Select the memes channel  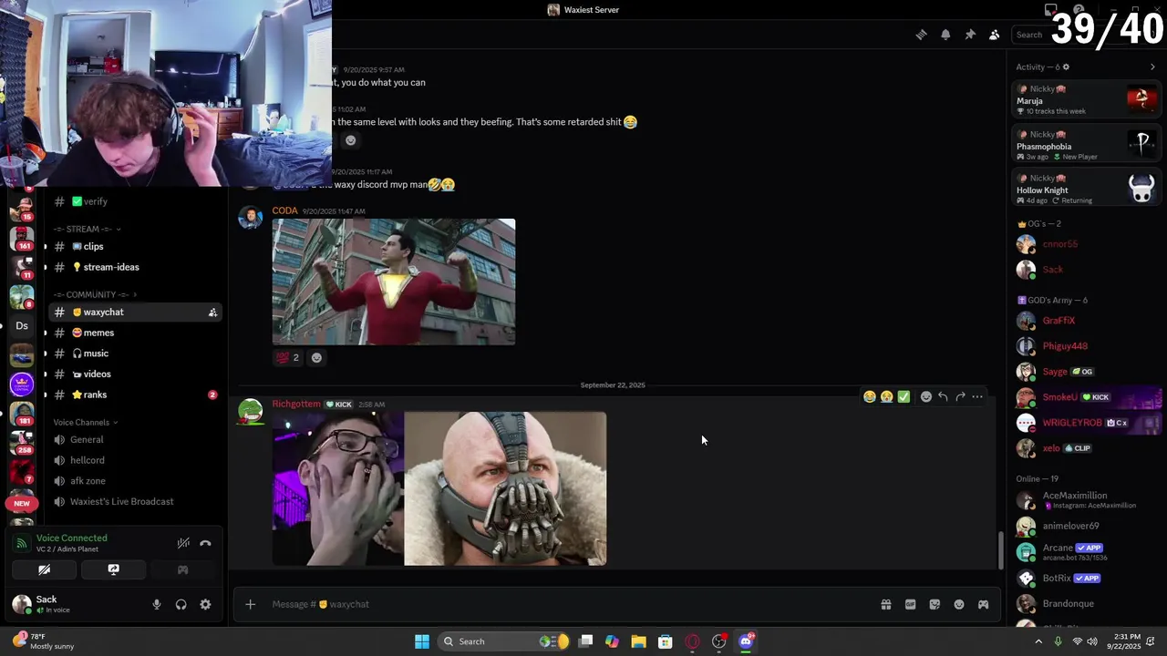pyautogui.click(x=134, y=333)
